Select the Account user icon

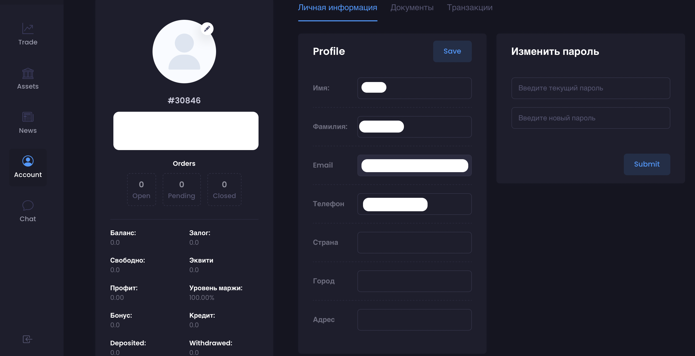click(x=28, y=161)
